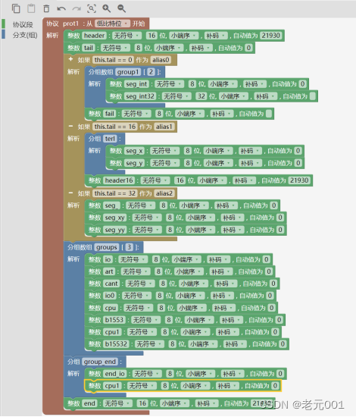Screen dimensions: 356x417
Task: Edit the io0 field name
Action: tap(110, 296)
